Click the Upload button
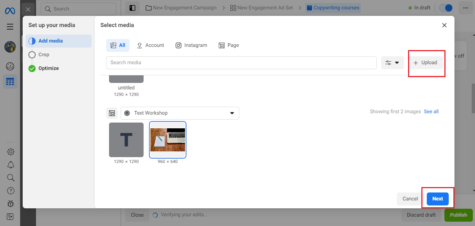The width and height of the screenshot is (475, 226). (x=425, y=63)
